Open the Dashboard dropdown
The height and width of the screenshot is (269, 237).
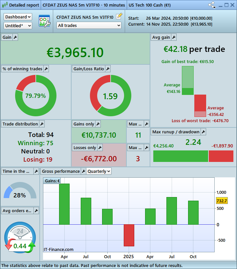tap(18, 17)
